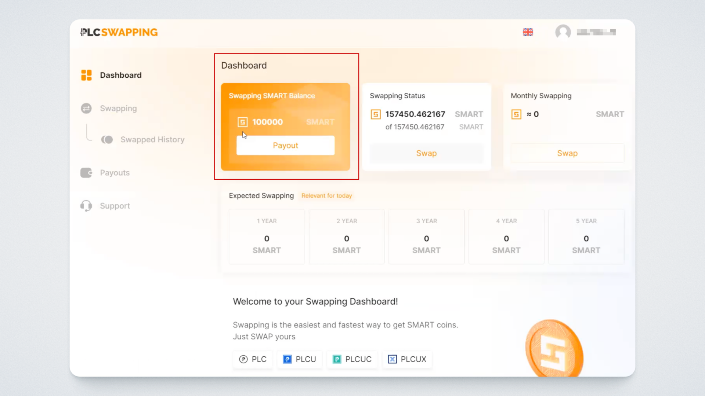
Task: Click the user avatar icon in header
Action: pos(563,32)
